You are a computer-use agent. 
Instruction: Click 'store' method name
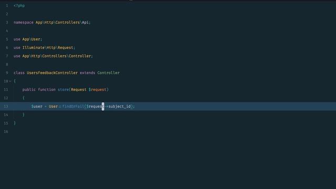tap(63, 90)
